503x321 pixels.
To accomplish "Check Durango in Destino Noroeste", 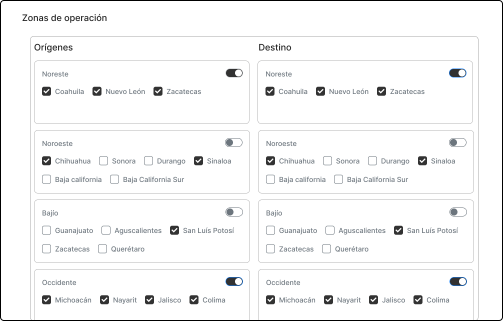I will 372,161.
